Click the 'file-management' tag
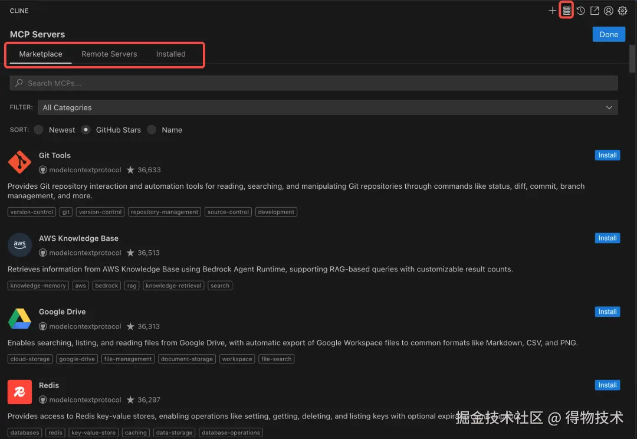The image size is (637, 439). point(128,359)
